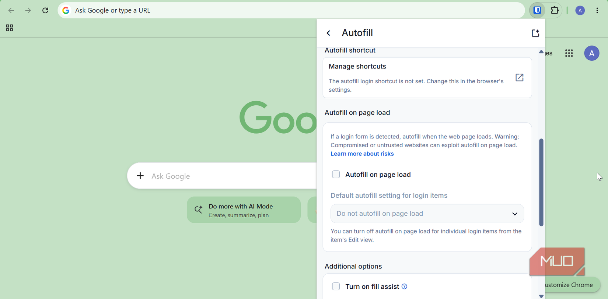Click the Autofill on page load section heading

(357, 113)
